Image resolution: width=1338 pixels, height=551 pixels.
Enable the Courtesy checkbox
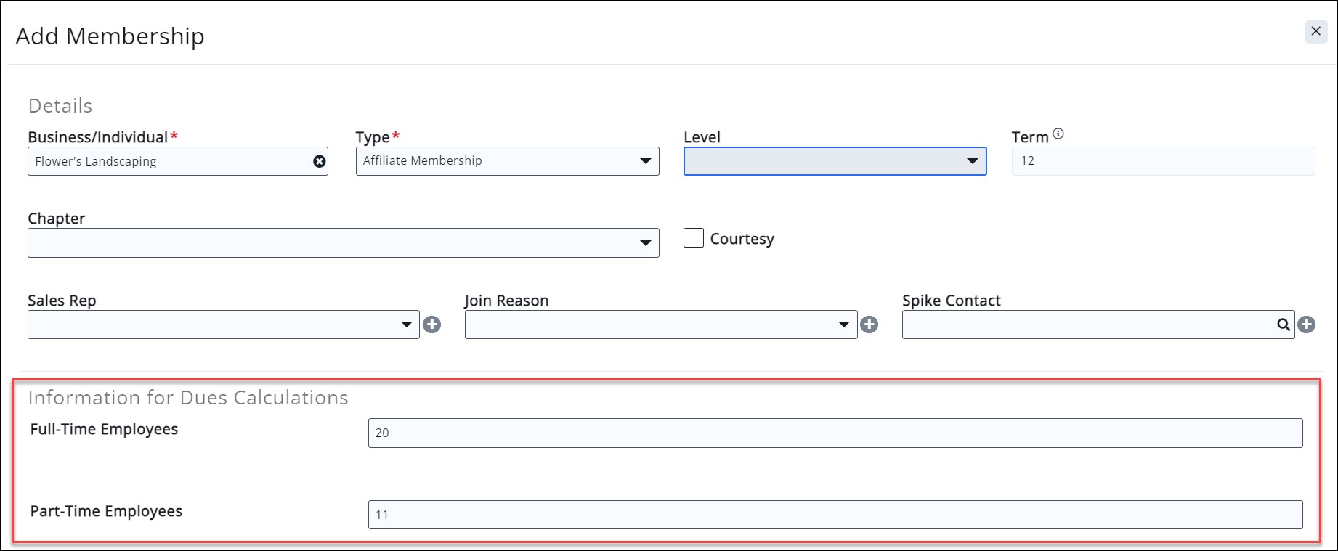click(x=694, y=238)
